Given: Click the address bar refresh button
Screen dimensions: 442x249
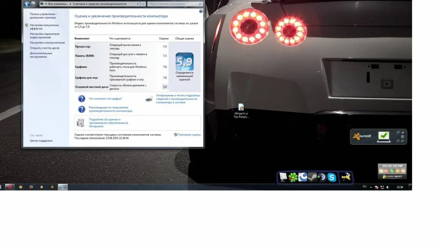Looking at the screenshot, I should [x=143, y=4].
